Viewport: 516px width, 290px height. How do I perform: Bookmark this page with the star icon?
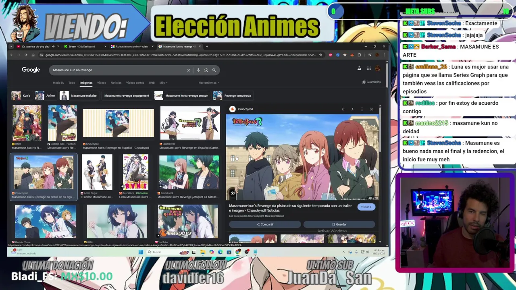coord(320,55)
